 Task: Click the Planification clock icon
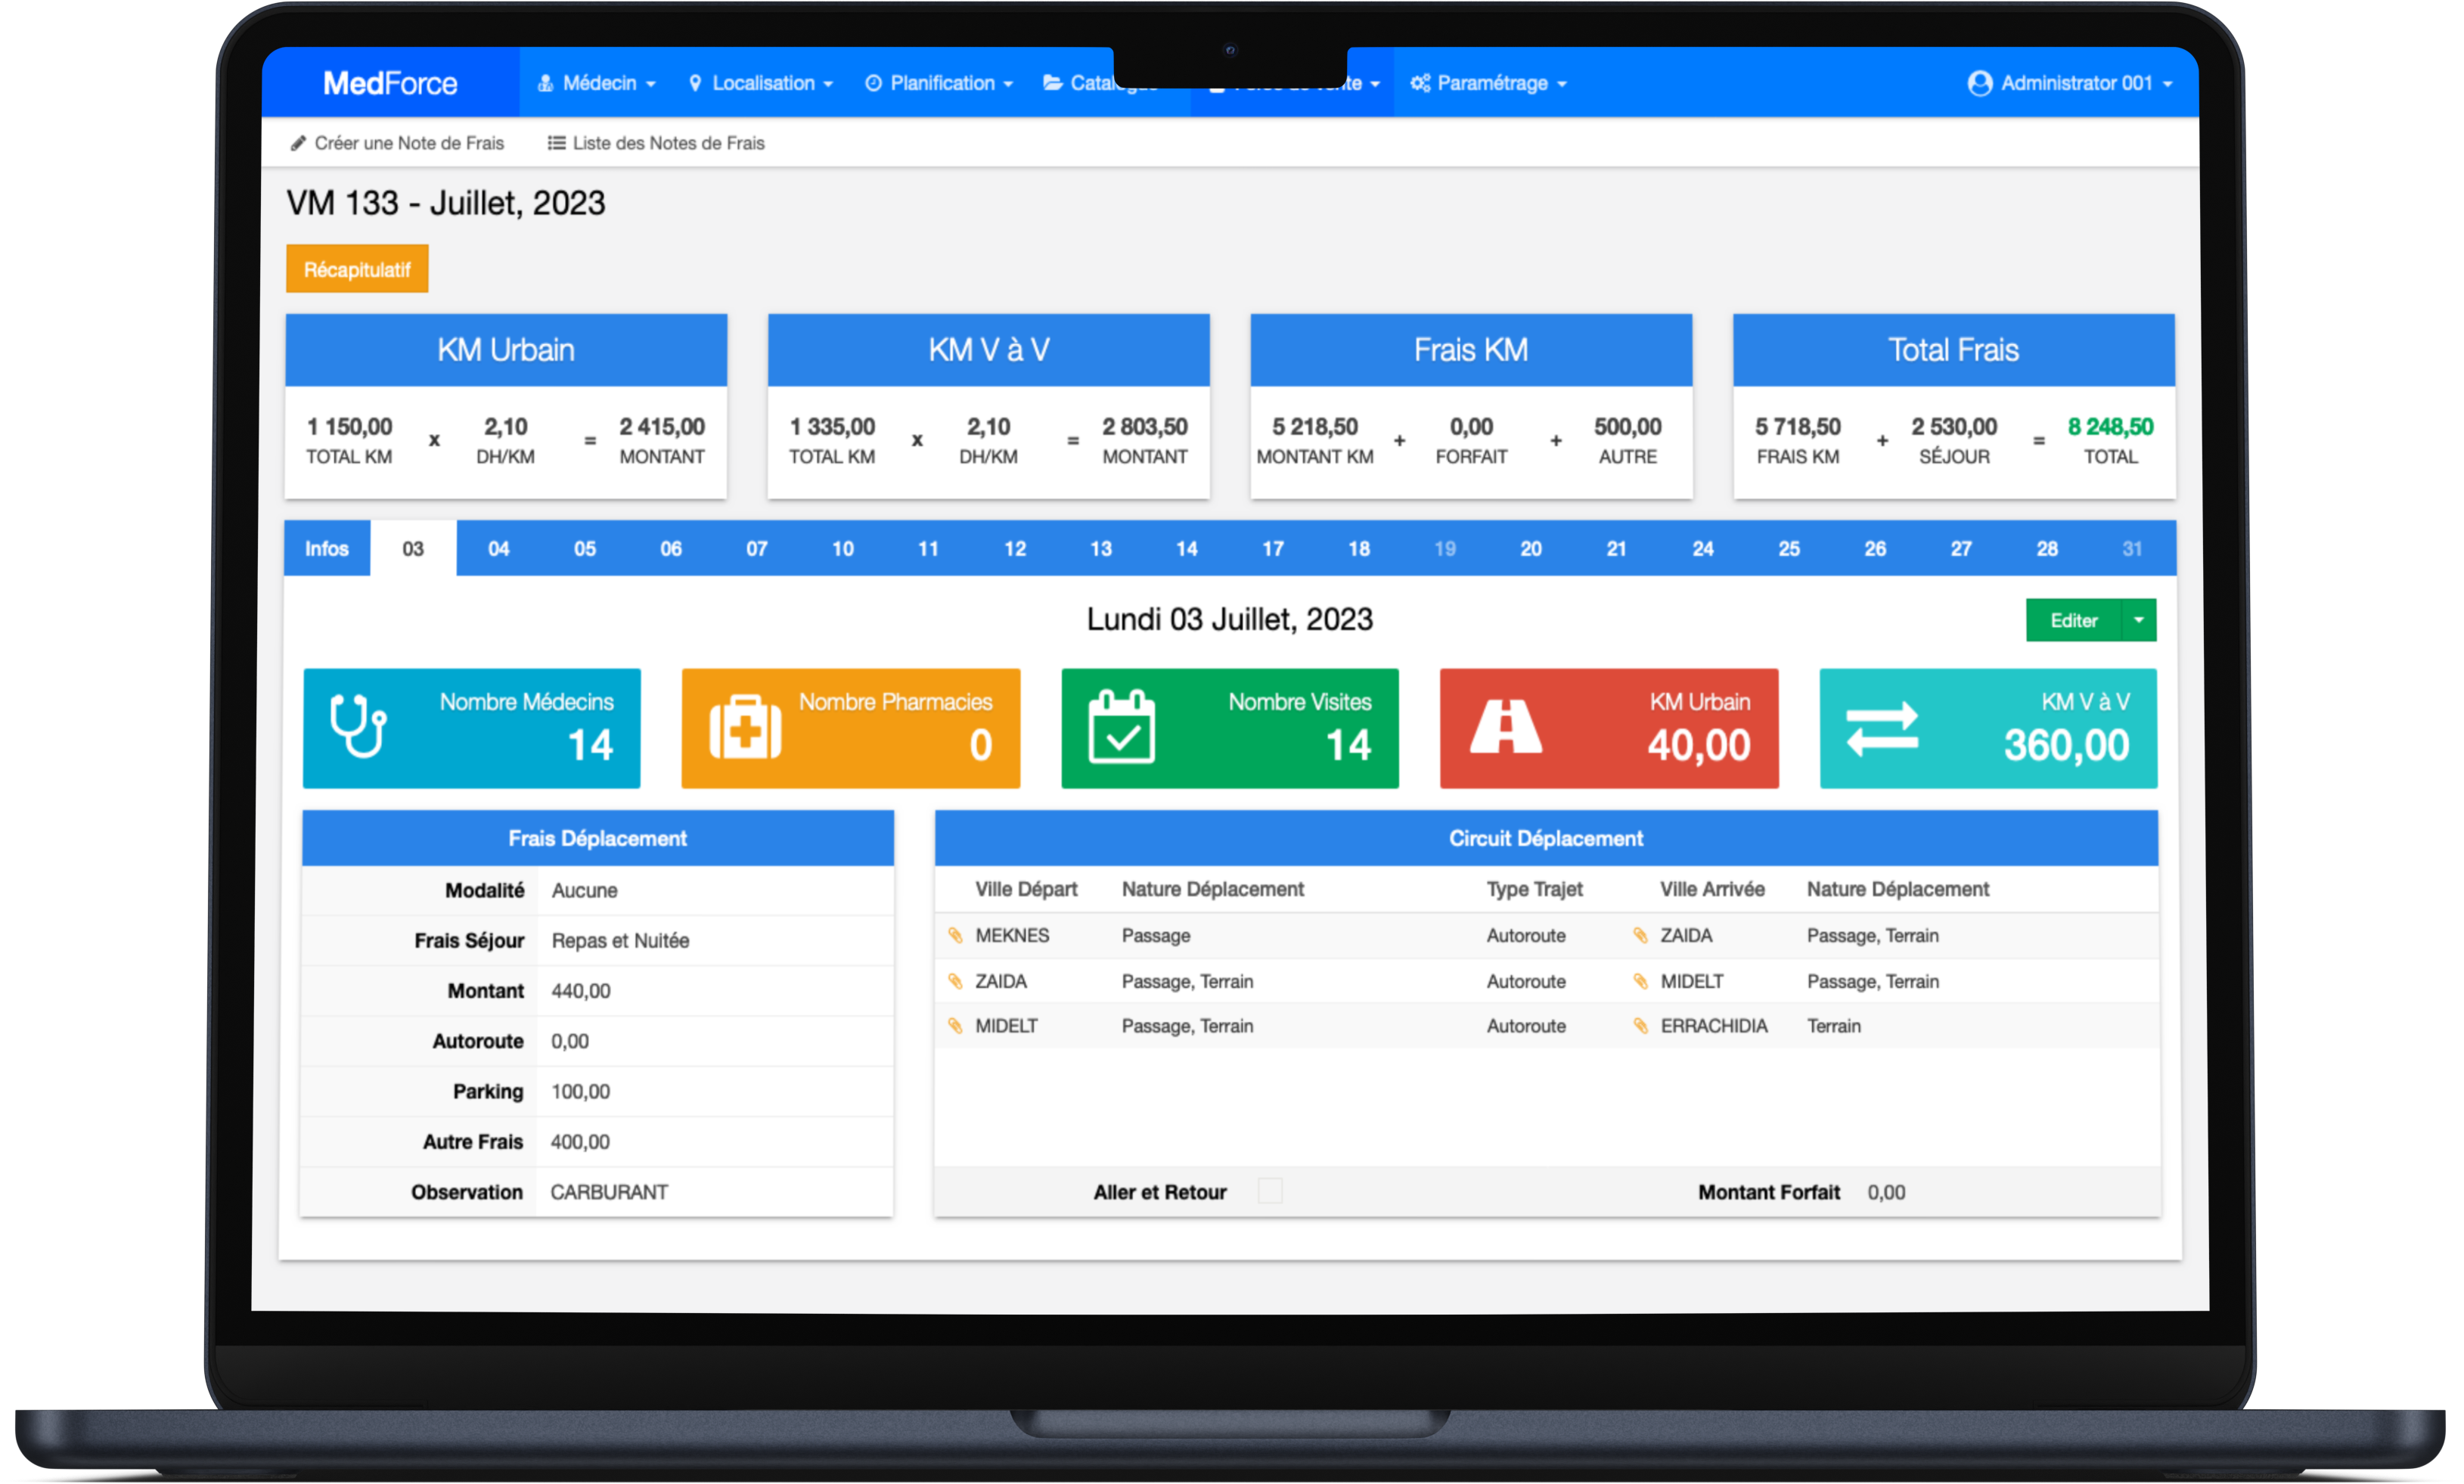coord(873,83)
